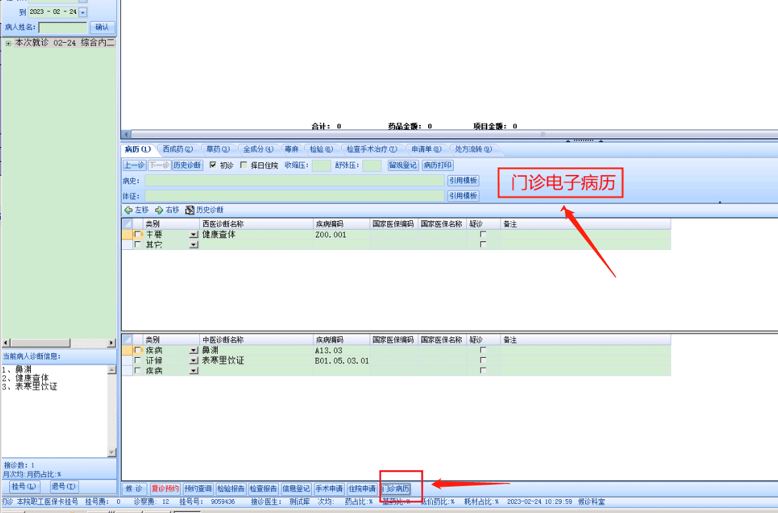Click the 信息登记 button
Viewport: 778px width, 513px height.
coord(296,489)
